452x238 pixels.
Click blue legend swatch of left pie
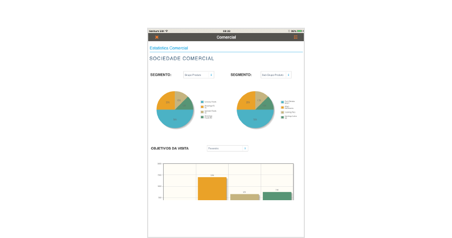pos(202,101)
